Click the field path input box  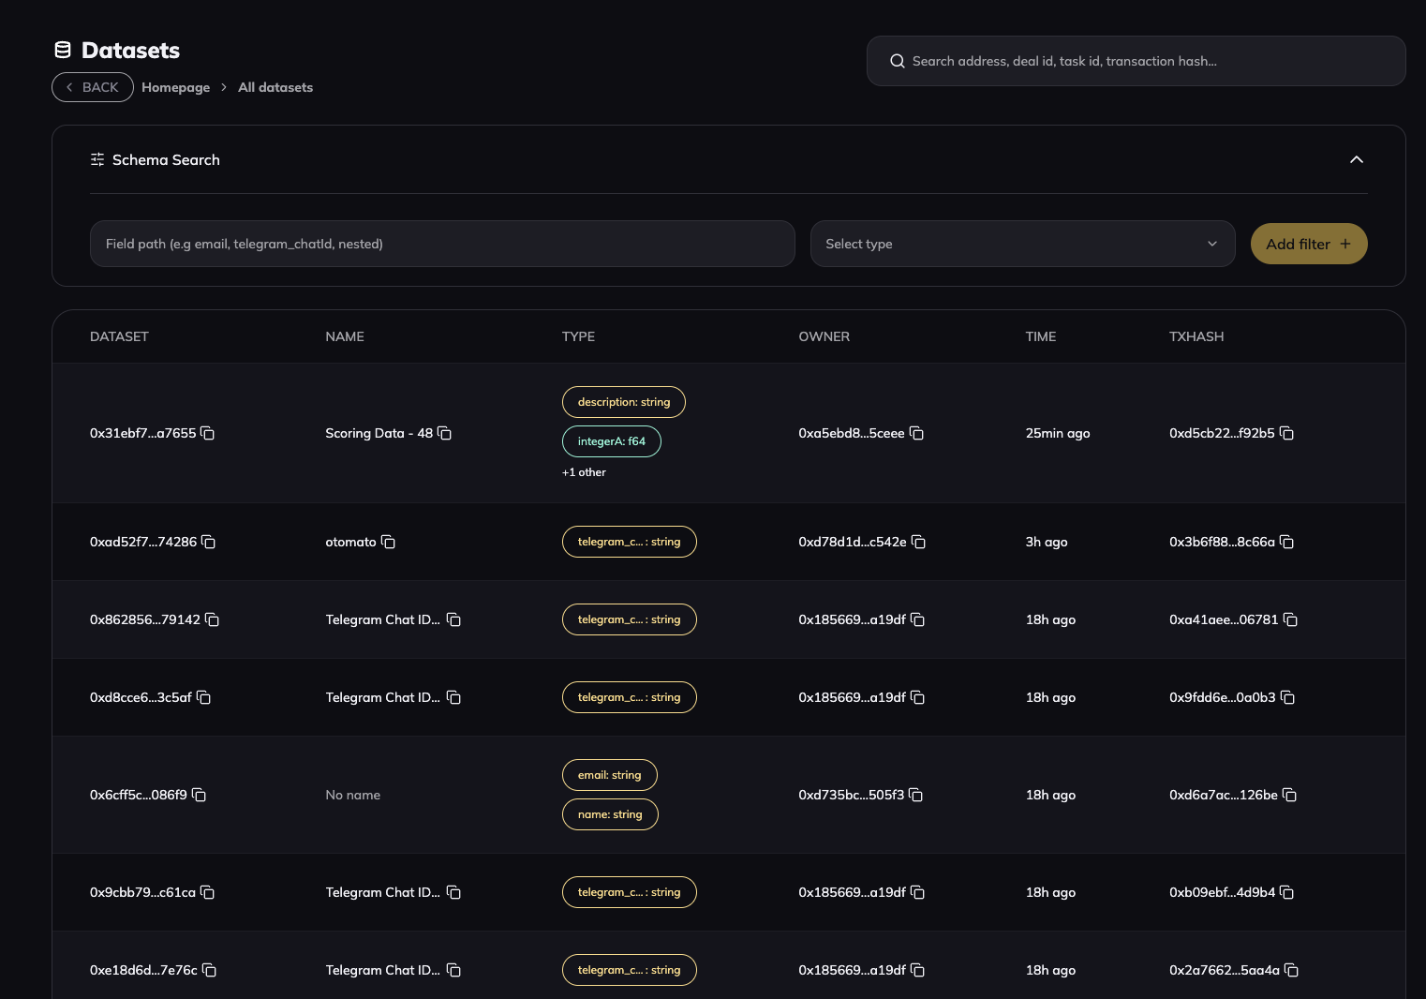click(x=442, y=244)
